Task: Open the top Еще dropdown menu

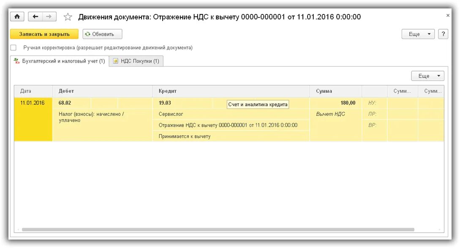Action: 418,34
